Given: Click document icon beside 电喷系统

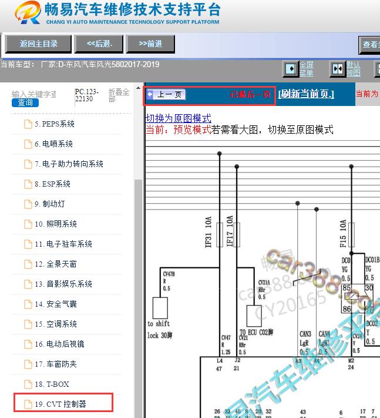Looking at the screenshot, I should click(28, 144).
